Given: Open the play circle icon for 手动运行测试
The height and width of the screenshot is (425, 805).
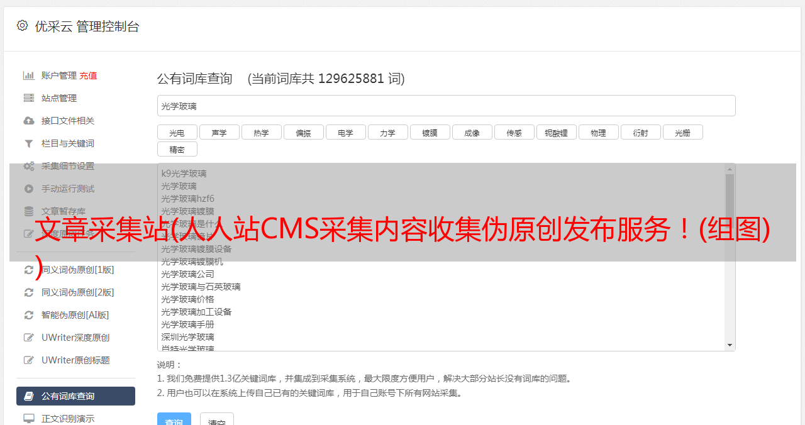Looking at the screenshot, I should [29, 189].
